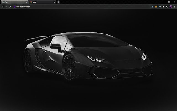Click the orange extension icon in toolbar
The width and height of the screenshot is (177, 111).
(x=157, y=6)
